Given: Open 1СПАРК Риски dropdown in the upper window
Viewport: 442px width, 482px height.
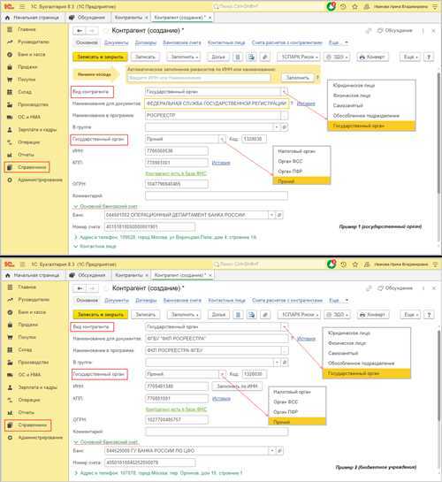Looking at the screenshot, I should (299, 57).
